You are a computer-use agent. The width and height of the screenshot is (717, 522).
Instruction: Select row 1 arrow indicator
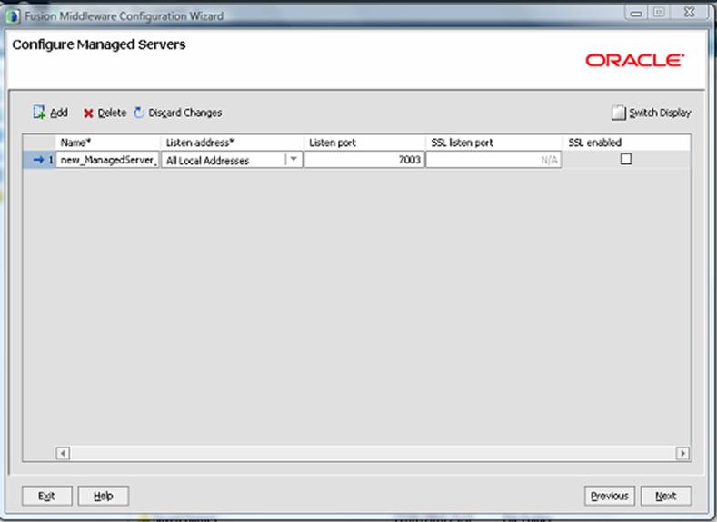[38, 160]
